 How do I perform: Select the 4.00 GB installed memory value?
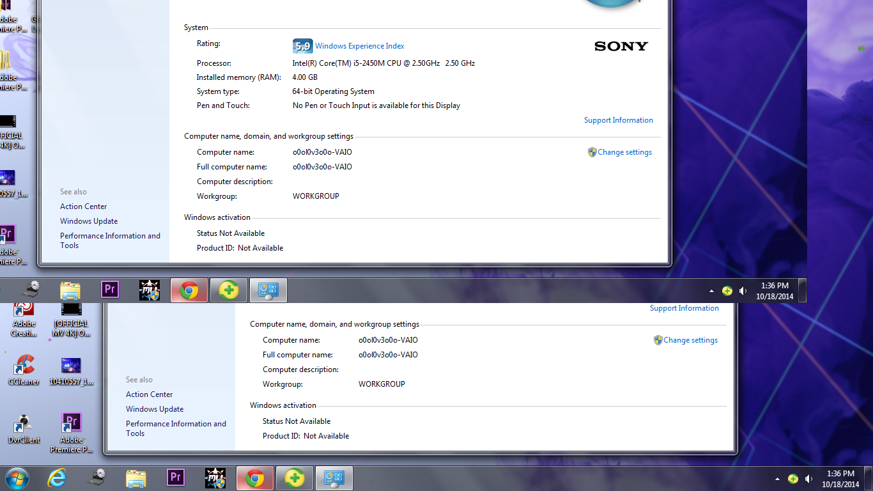pos(305,77)
